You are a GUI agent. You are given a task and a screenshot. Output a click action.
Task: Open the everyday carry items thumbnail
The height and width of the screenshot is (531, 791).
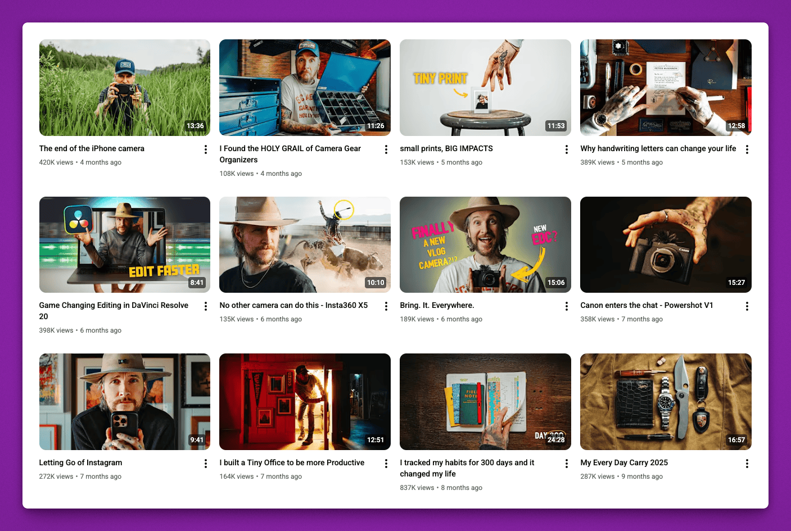click(666, 402)
